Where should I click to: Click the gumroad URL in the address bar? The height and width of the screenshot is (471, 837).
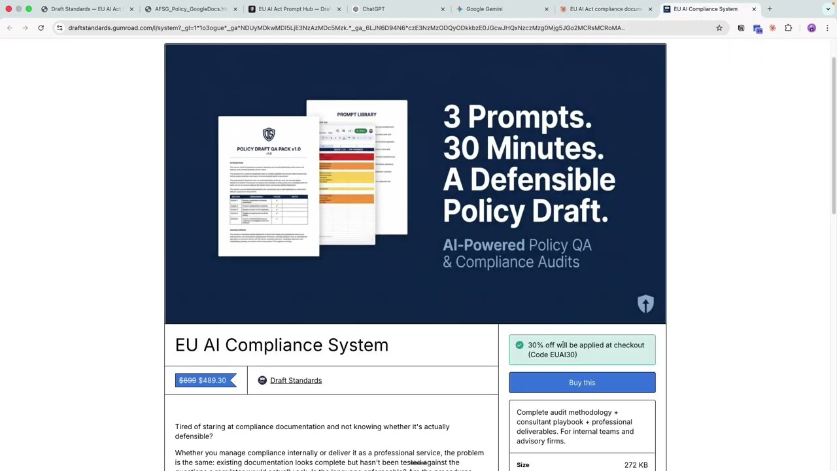(x=347, y=28)
